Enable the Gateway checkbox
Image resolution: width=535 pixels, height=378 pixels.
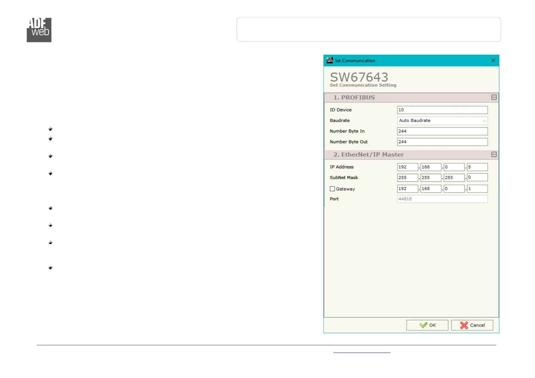332,189
